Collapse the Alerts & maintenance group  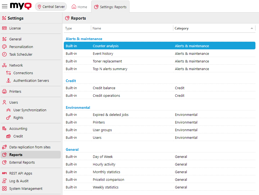(x=84, y=39)
